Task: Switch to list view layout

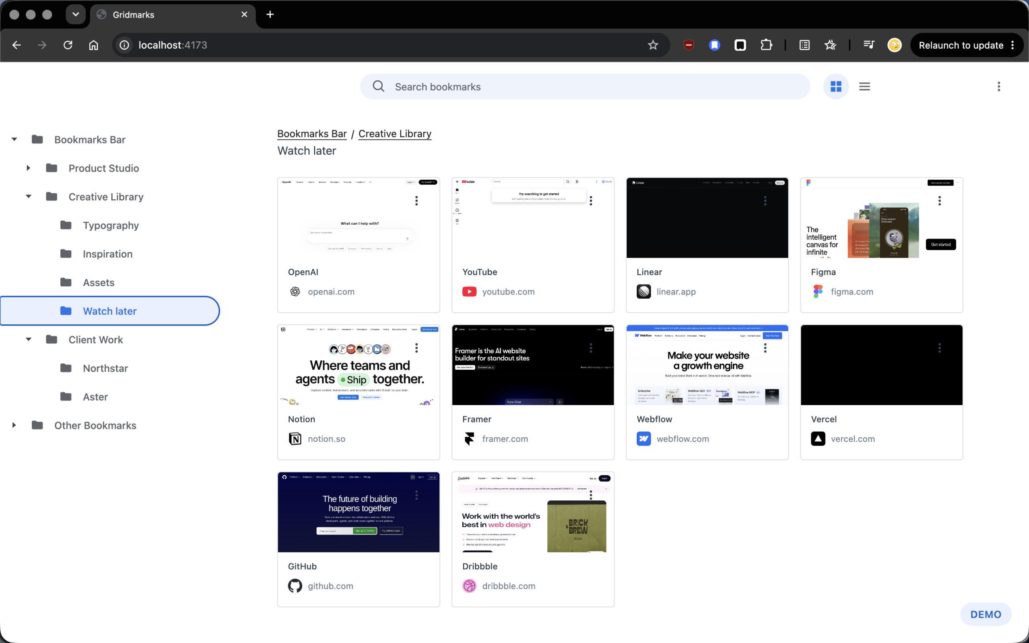Action: point(865,87)
